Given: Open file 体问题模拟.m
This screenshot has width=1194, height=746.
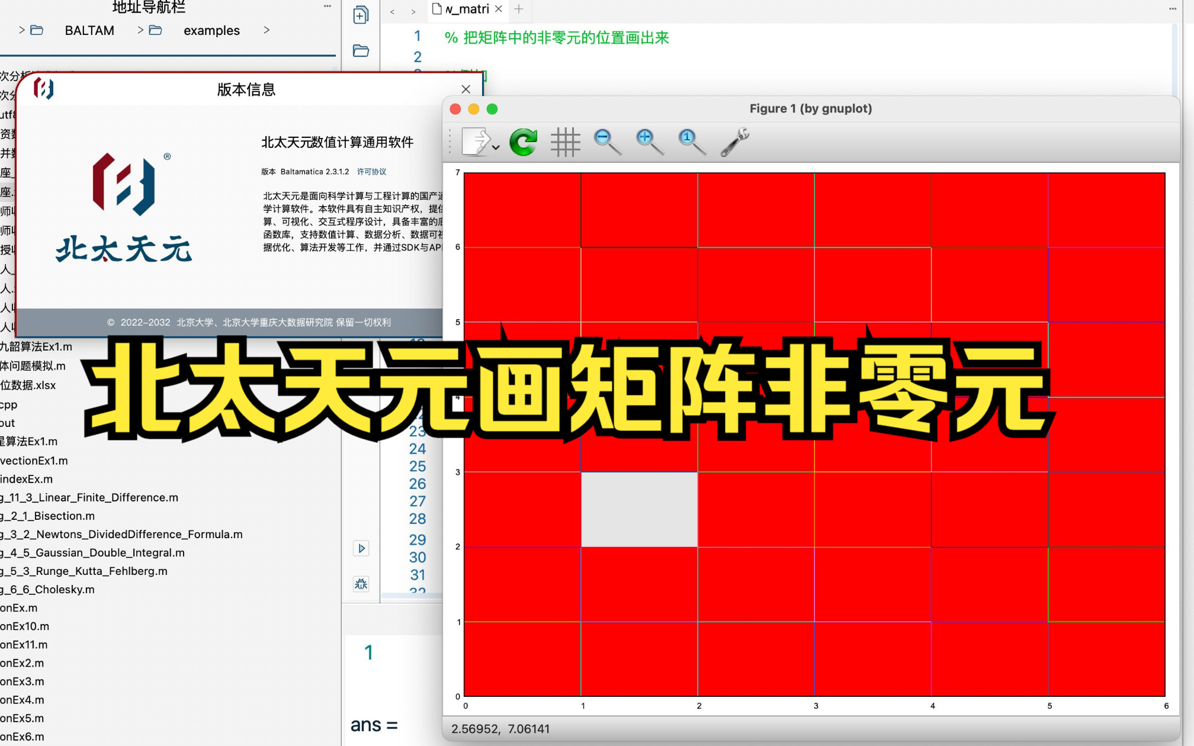Looking at the screenshot, I should pyautogui.click(x=33, y=366).
